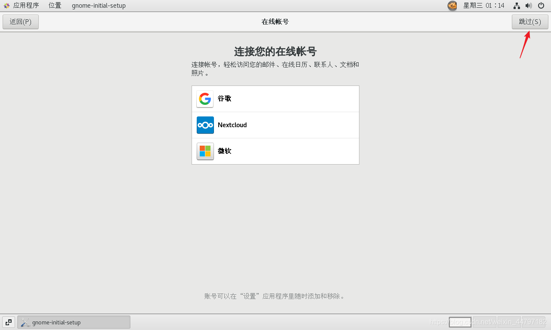Click the orange input method tray icon

(x=452, y=6)
